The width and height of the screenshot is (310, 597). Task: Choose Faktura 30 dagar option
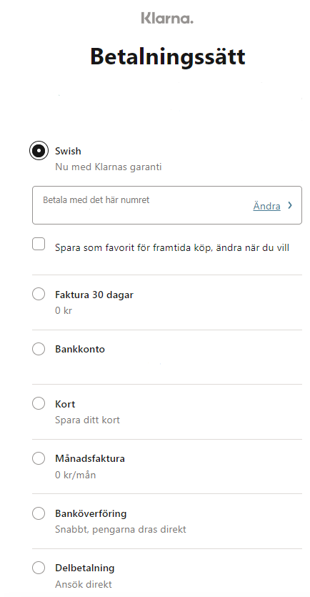pyautogui.click(x=39, y=294)
